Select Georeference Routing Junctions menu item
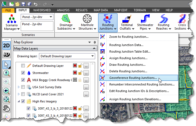This screenshot has width=196, height=126. [x=133, y=78]
